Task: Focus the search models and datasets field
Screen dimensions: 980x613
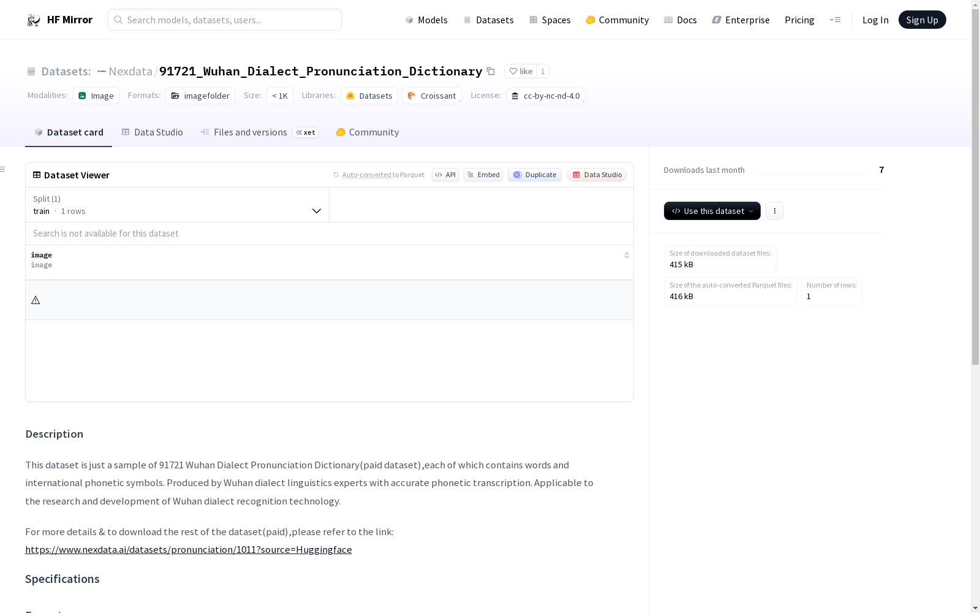Action: 225,20
